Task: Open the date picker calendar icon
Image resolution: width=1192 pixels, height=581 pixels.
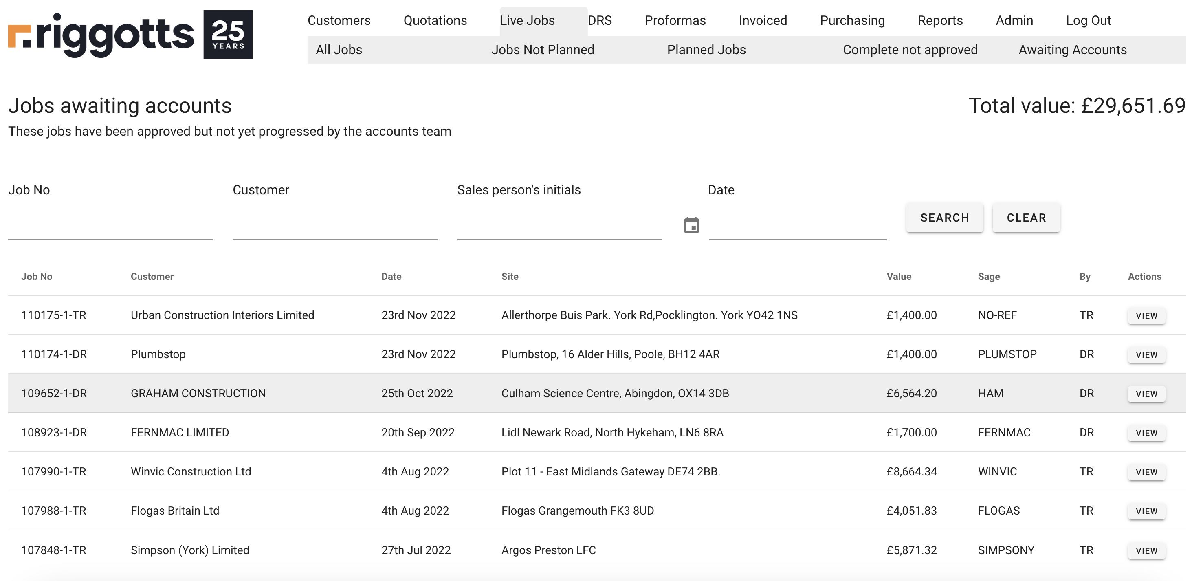Action: pyautogui.click(x=691, y=225)
